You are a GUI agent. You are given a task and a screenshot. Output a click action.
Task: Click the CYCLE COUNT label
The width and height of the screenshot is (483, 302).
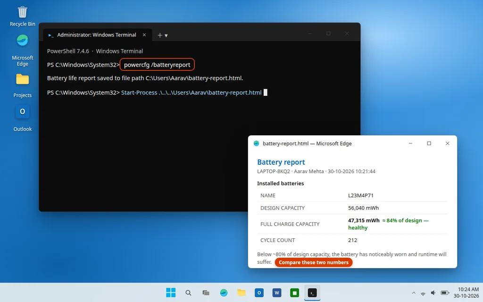277,240
